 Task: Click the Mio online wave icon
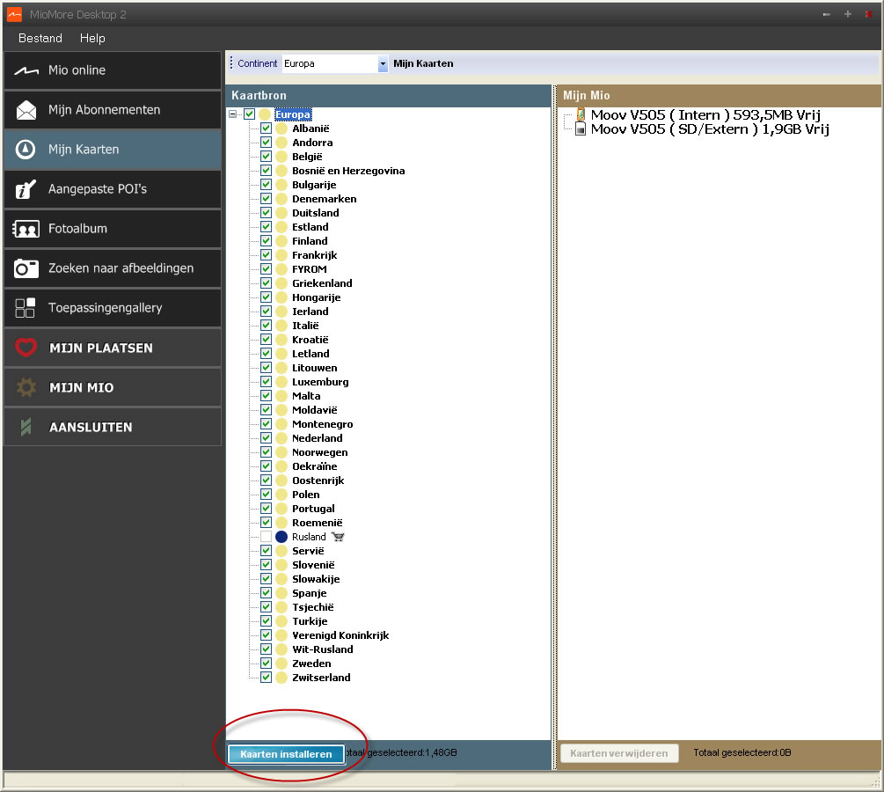[x=26, y=70]
